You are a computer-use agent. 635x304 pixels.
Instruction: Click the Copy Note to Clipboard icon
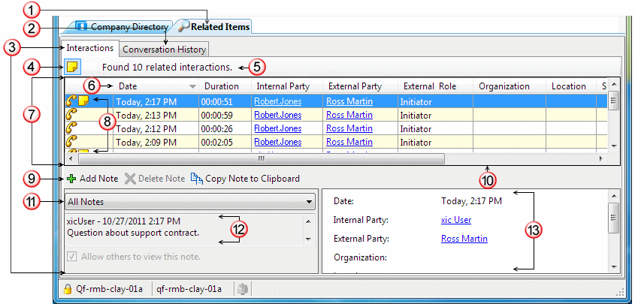(x=196, y=179)
